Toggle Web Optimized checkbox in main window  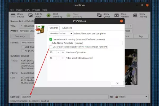(23, 47)
